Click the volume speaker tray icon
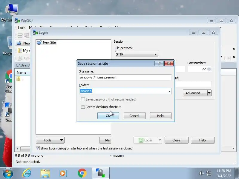The height and width of the screenshot is (179, 239). [x=201, y=173]
